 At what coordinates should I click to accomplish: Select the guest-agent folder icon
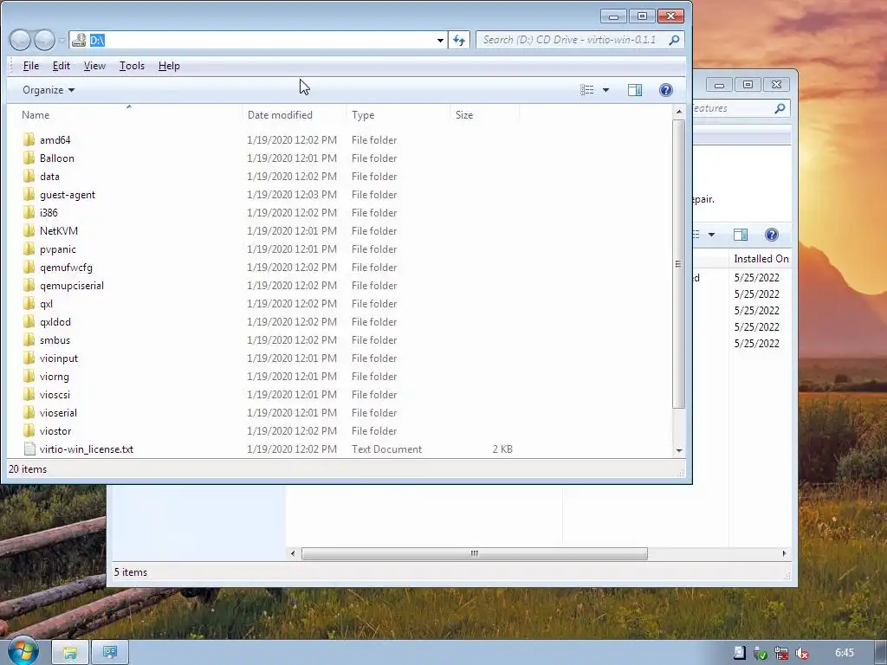click(29, 195)
